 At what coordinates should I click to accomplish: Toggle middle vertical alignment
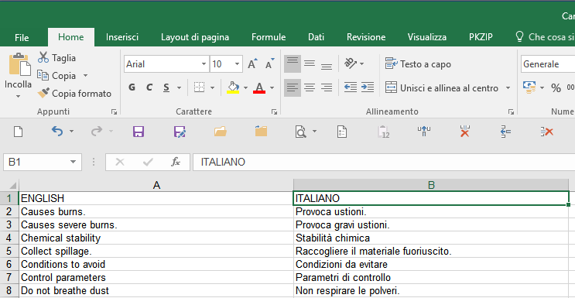point(310,63)
